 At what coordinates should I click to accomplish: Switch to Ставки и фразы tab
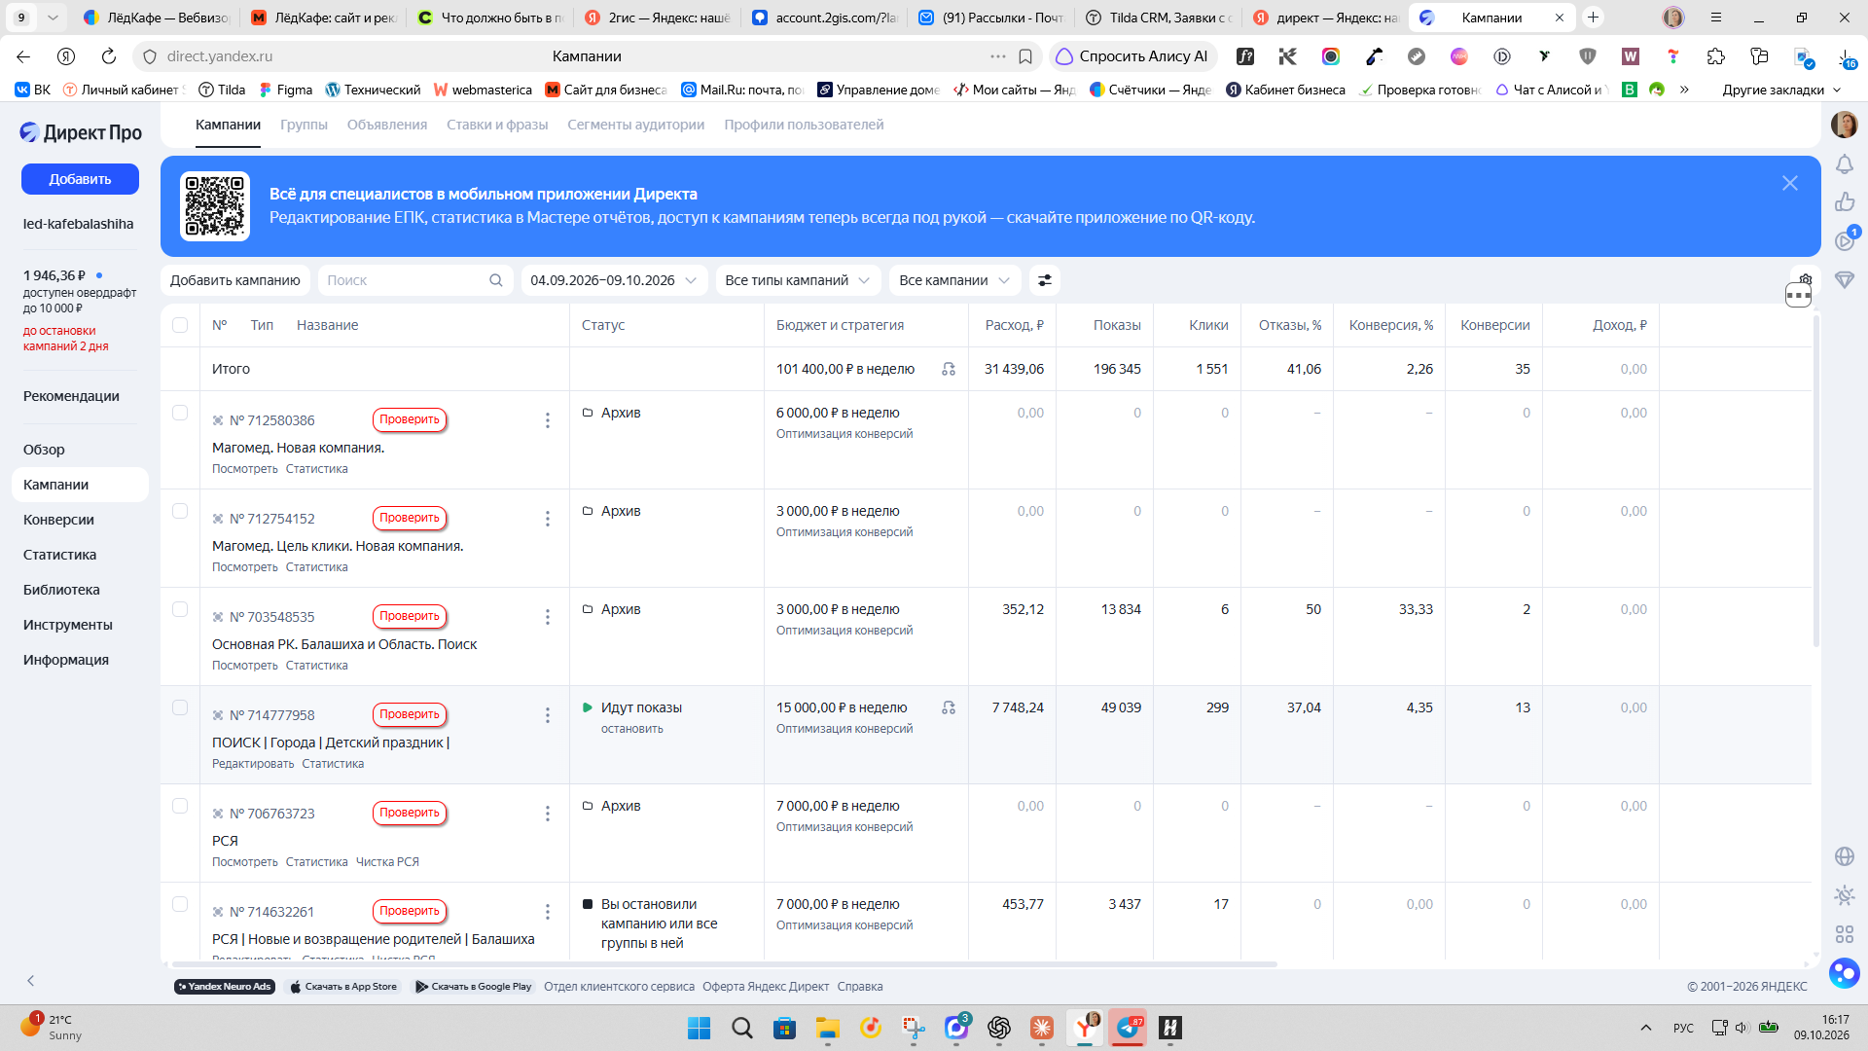(x=497, y=125)
